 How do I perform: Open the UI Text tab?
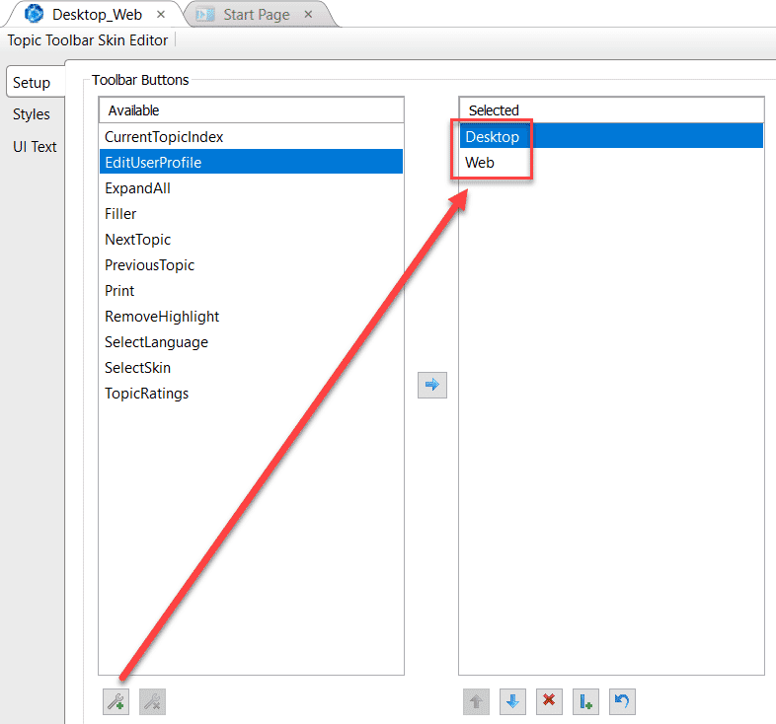click(x=35, y=147)
